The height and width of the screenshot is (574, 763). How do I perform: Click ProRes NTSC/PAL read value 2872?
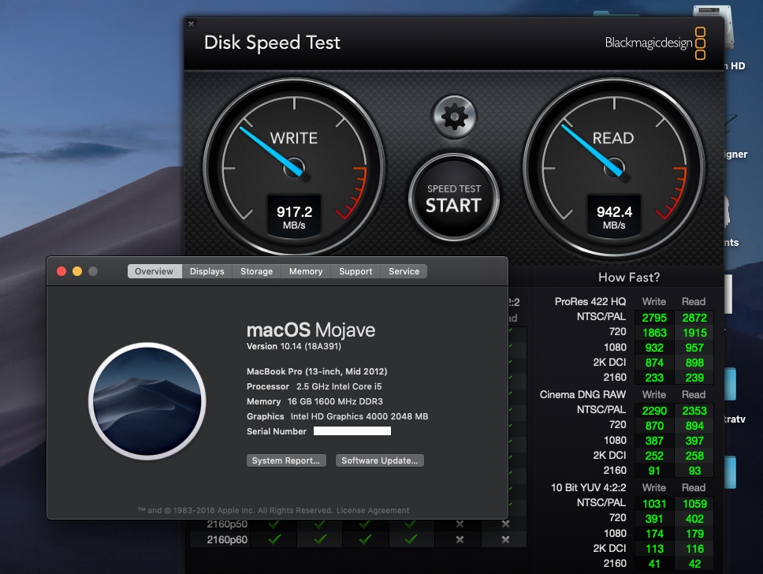point(694,318)
